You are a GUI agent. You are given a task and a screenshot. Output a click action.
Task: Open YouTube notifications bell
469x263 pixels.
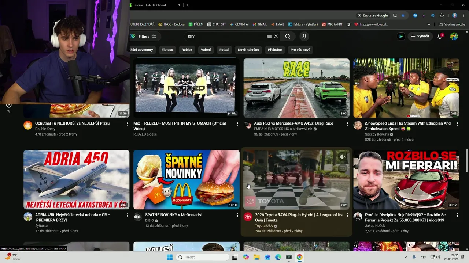pyautogui.click(x=440, y=36)
